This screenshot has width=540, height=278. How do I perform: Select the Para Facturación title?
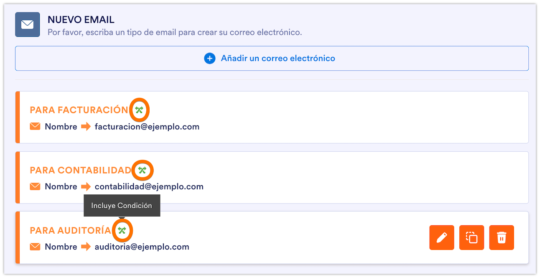click(x=79, y=110)
